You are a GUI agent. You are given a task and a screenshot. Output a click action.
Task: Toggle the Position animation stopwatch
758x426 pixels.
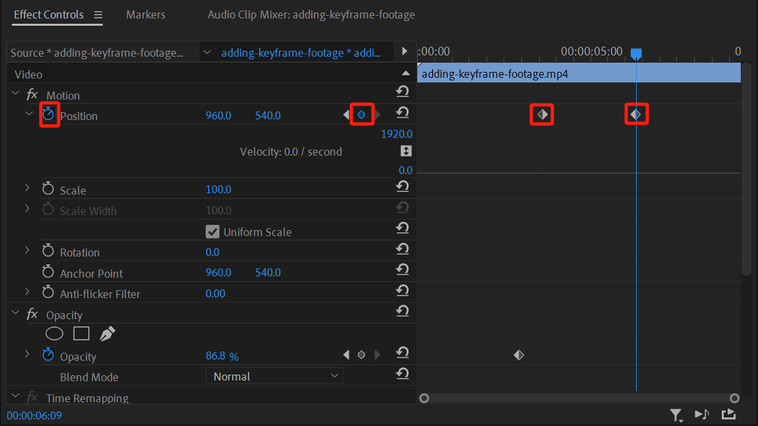click(x=49, y=114)
